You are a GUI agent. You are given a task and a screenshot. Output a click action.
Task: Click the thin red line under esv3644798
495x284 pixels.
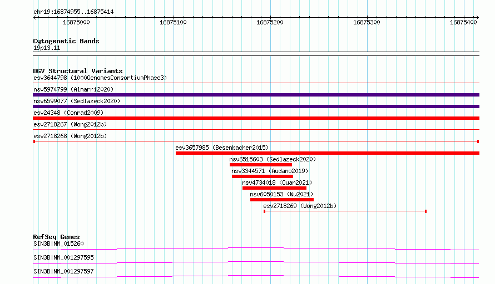click(256, 83)
